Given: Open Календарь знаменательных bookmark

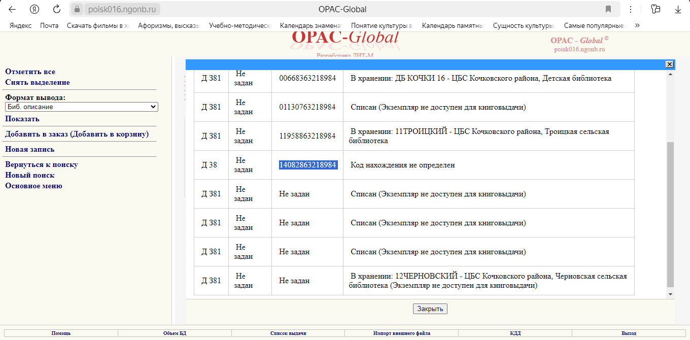Looking at the screenshot, I should (x=312, y=25).
